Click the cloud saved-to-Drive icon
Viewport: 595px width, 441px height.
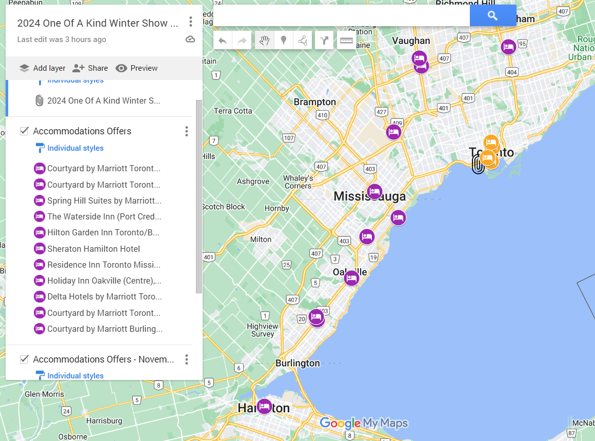coord(190,39)
